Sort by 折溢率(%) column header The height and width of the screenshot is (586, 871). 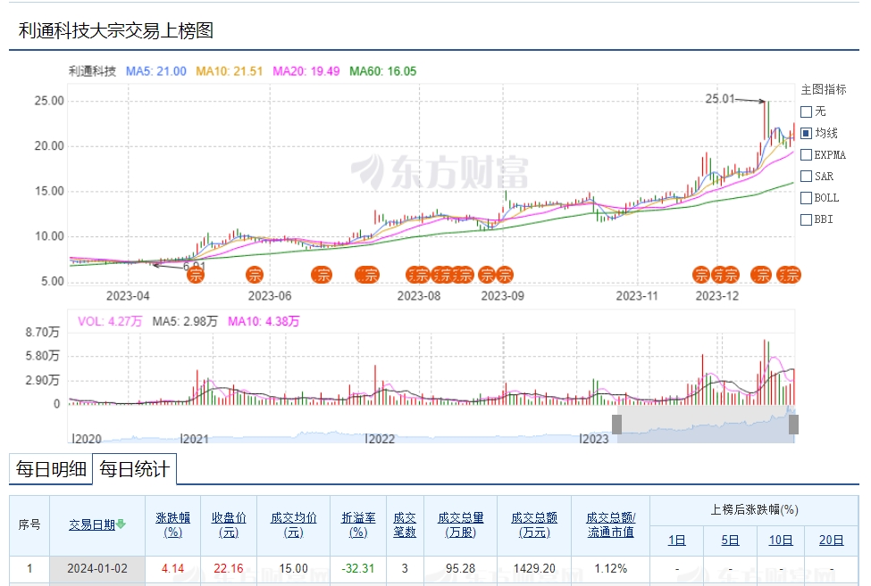pyautogui.click(x=357, y=524)
